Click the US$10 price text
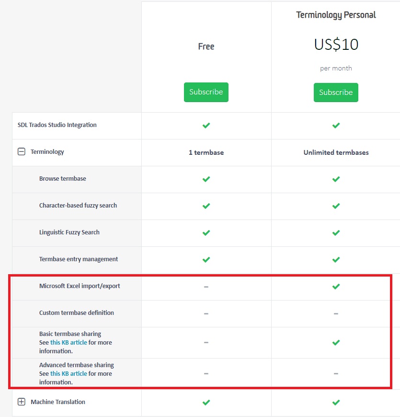Image resolution: width=400 pixels, height=417 pixels. click(336, 45)
